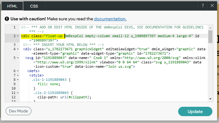Click viewbox value "0 0 64 64"
The width and height of the screenshot is (219, 123).
tap(128, 62)
